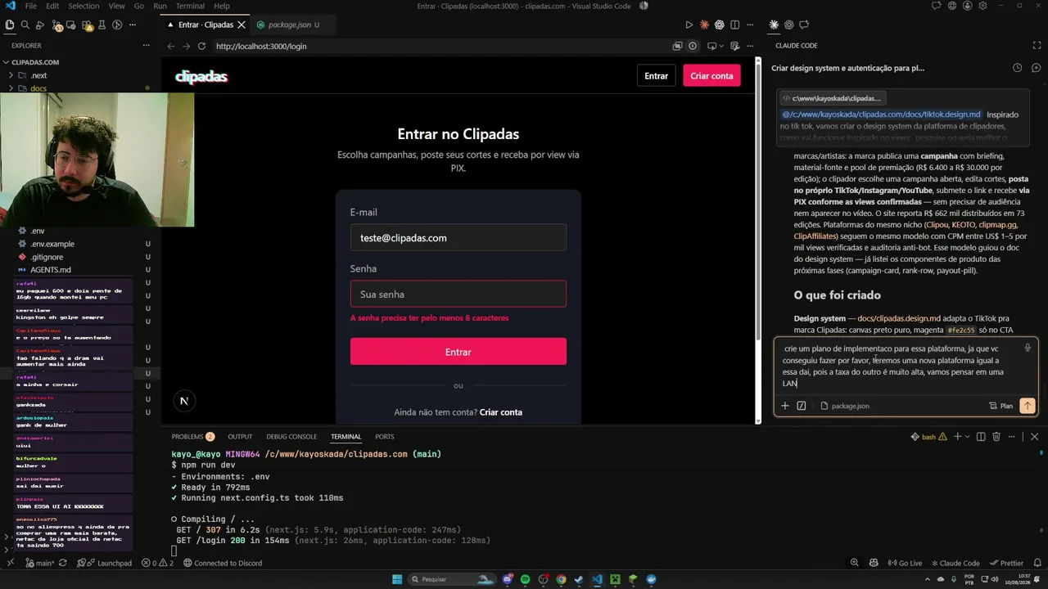Open the Windows Start menu

coord(398,579)
